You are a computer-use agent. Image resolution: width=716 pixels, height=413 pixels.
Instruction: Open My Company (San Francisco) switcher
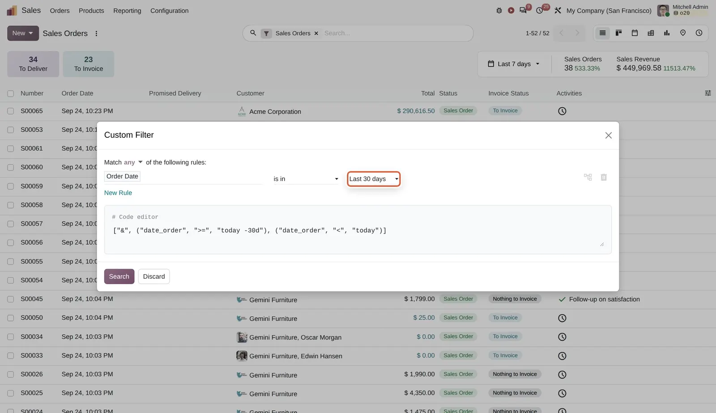click(609, 10)
